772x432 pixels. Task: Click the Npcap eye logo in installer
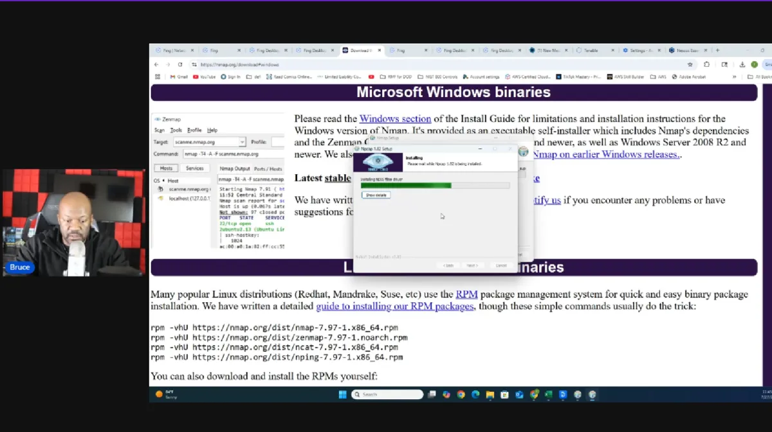378,162
